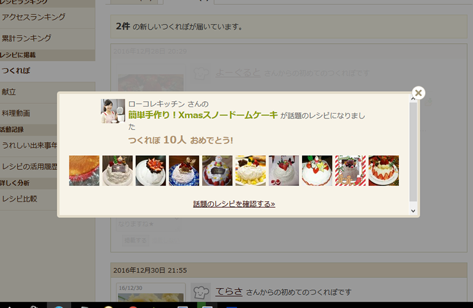The width and height of the screenshot is (473, 308).
Task: Open the レシピ比較 sidebar item
Action: coord(20,199)
